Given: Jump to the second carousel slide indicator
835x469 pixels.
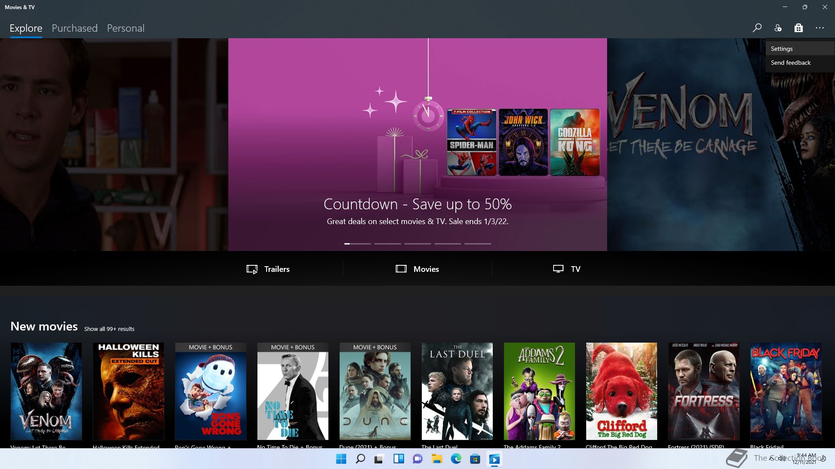Looking at the screenshot, I should pyautogui.click(x=387, y=244).
